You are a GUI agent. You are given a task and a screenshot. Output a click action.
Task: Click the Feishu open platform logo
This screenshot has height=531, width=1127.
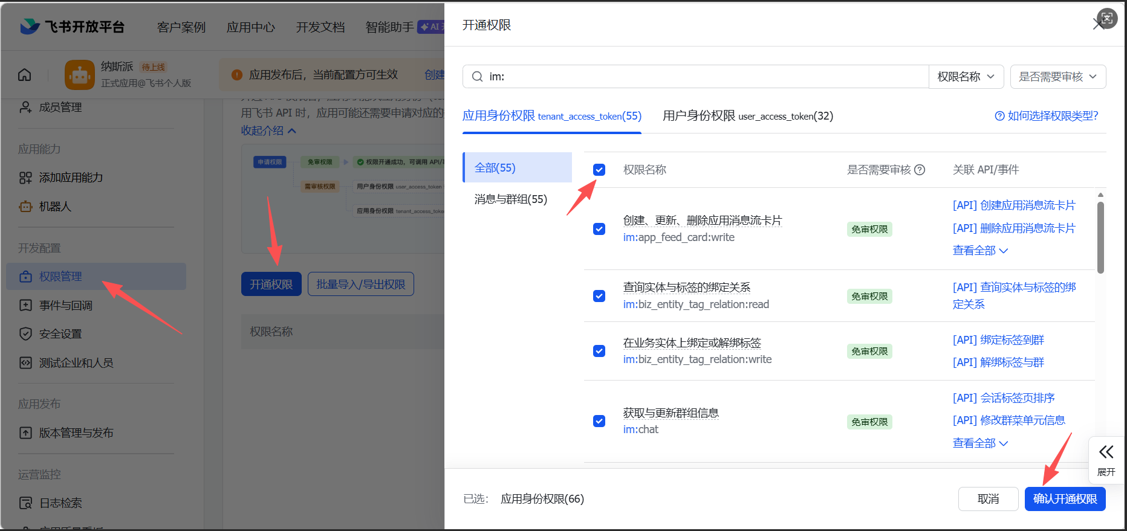[x=30, y=27]
